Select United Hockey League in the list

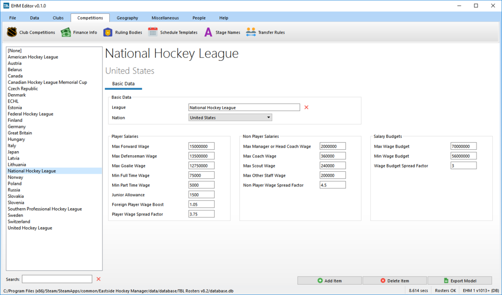pos(54,228)
